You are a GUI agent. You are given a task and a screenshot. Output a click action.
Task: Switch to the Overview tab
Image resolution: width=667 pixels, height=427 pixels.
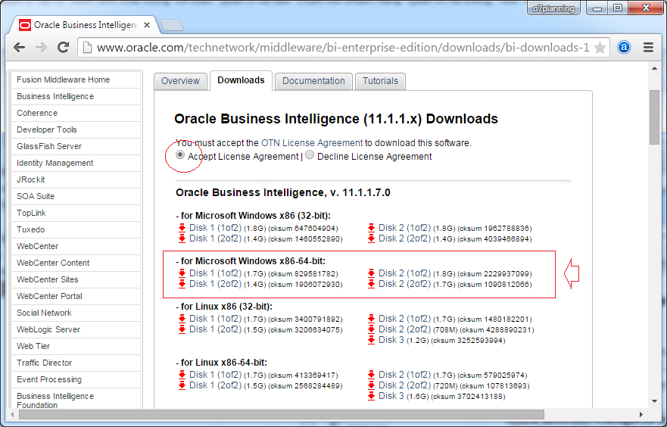[180, 81]
